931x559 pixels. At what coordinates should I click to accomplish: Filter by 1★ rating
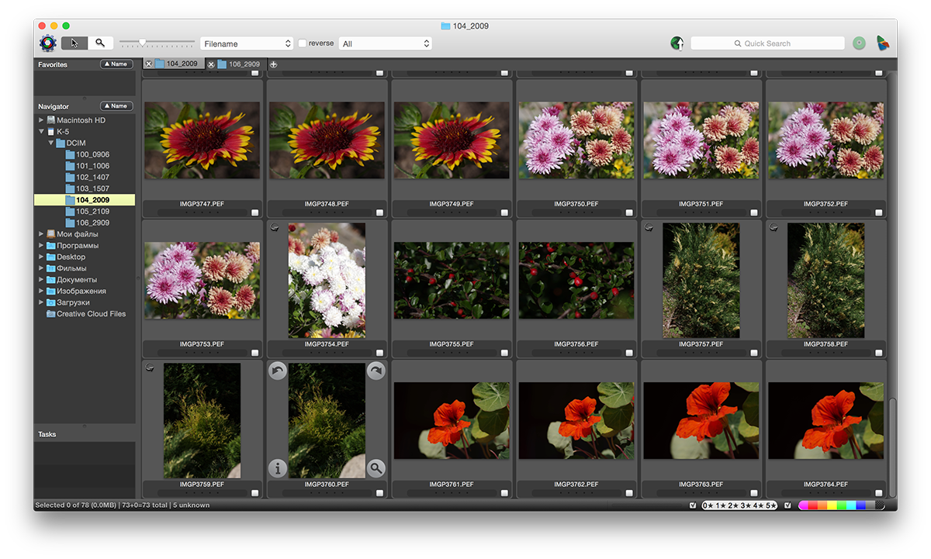tap(722, 506)
